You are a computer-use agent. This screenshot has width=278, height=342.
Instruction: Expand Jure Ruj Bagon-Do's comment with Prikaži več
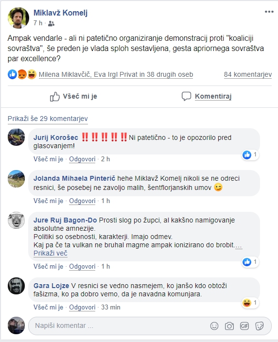[51, 253]
